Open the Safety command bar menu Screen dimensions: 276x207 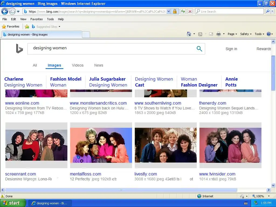pyautogui.click(x=246, y=34)
